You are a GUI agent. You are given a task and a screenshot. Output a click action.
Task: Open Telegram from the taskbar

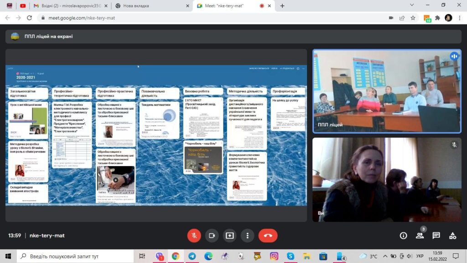tap(192, 256)
